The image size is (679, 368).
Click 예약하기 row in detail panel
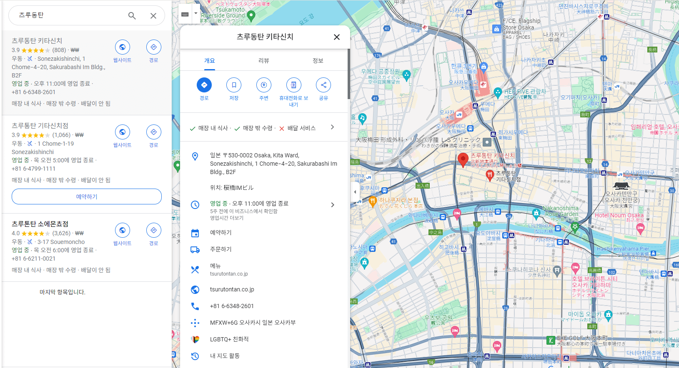pos(264,233)
